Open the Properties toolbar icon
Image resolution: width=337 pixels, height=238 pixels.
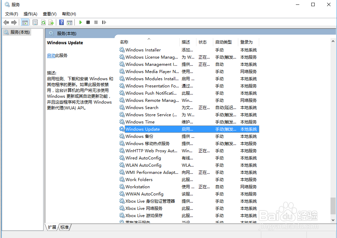tap(35, 22)
